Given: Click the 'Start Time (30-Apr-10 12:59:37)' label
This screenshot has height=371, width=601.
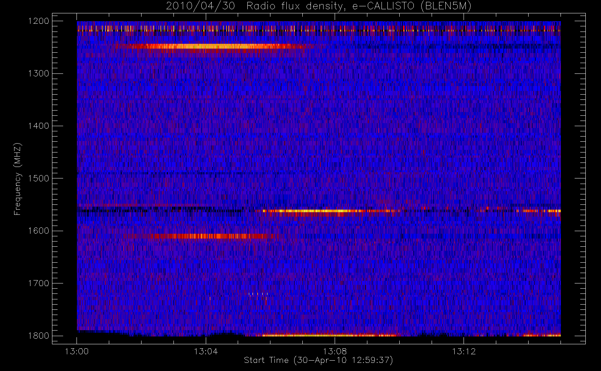Looking at the screenshot, I should point(318,360).
